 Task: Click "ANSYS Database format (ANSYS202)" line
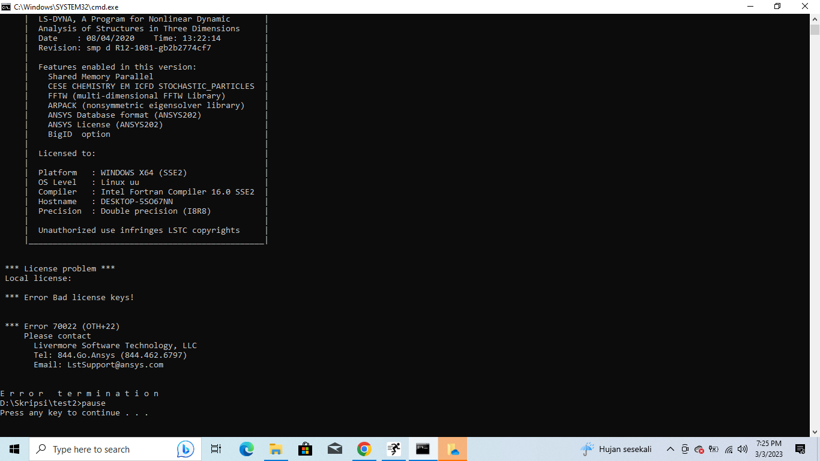(125, 115)
